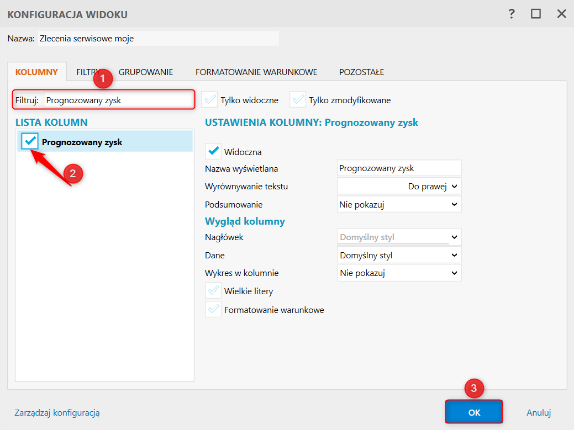574x430 pixels.
Task: Open the Formatowanie warunkowe tab
Action: pos(256,72)
